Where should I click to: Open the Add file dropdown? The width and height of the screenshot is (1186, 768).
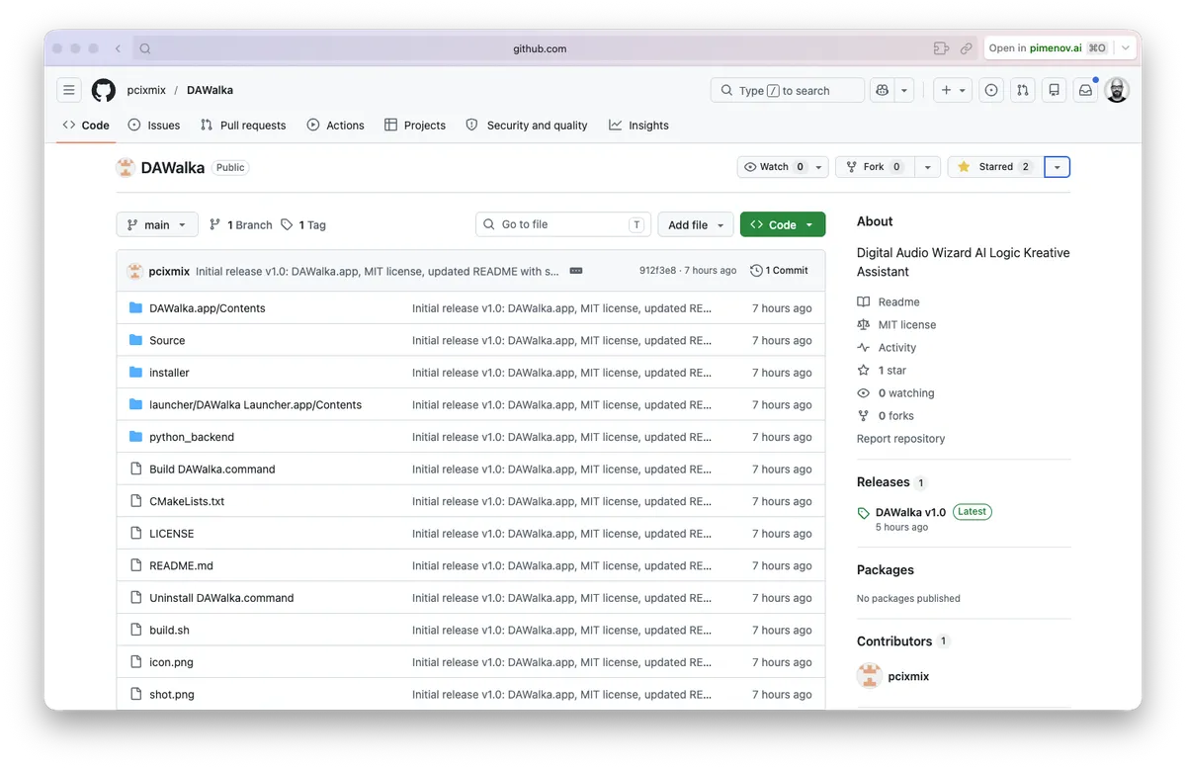[x=696, y=224]
